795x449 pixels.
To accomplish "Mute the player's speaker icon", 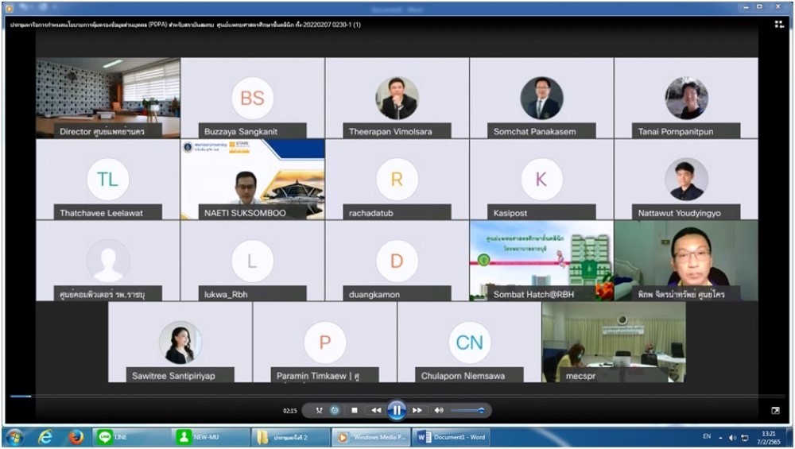I will pos(439,411).
